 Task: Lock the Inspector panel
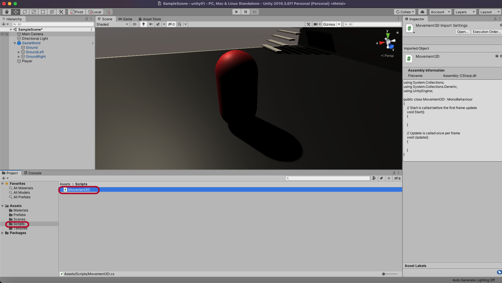495,19
